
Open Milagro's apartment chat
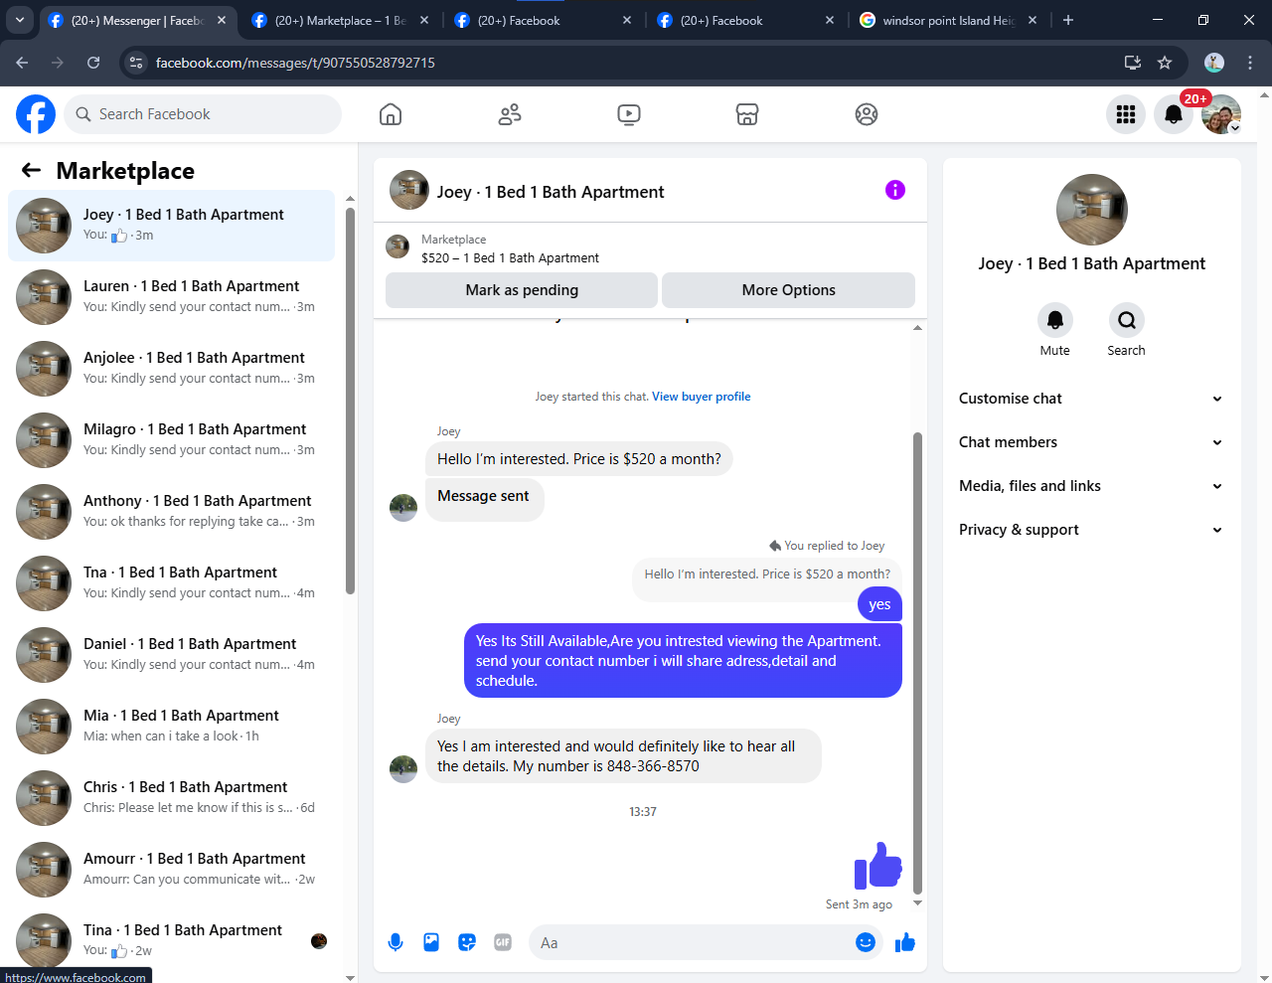[172, 440]
